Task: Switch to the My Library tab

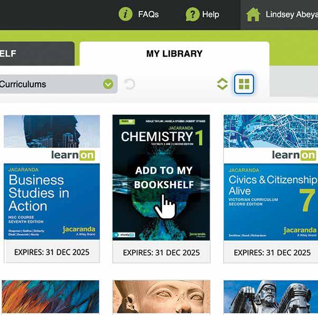Action: click(x=174, y=53)
